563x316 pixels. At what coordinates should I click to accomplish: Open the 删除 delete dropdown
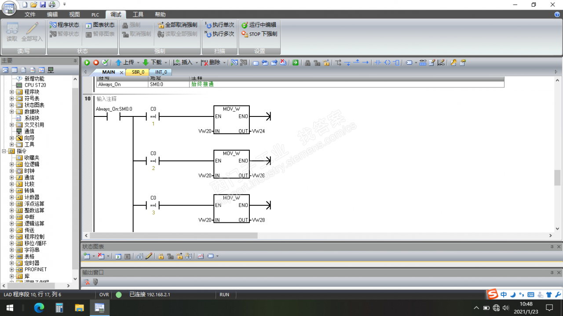coord(224,62)
